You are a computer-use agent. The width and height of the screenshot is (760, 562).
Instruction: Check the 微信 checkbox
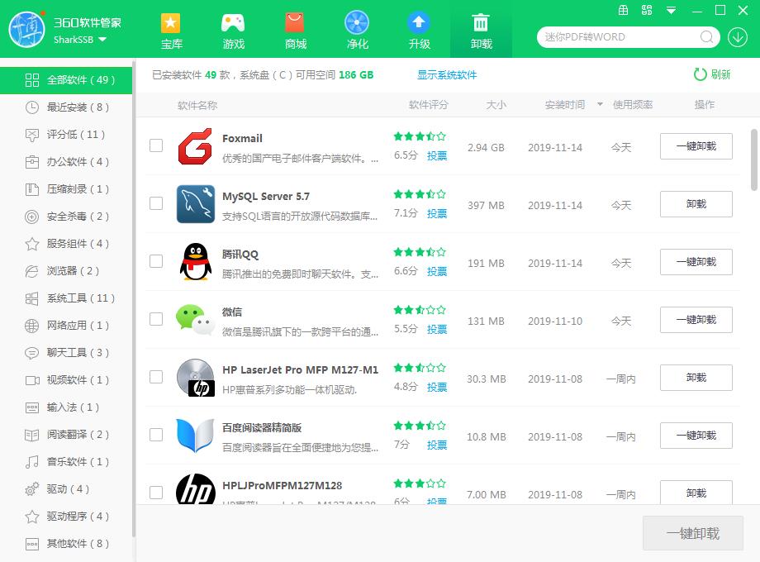(156, 319)
